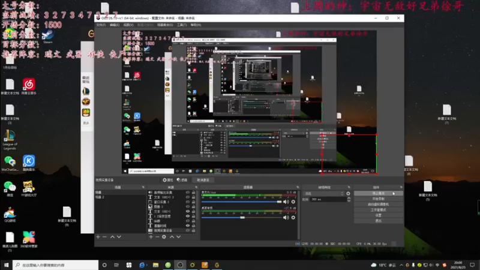Click Edge browser icon on taskbar
Screen dimensions: 480x270
tap(142, 265)
